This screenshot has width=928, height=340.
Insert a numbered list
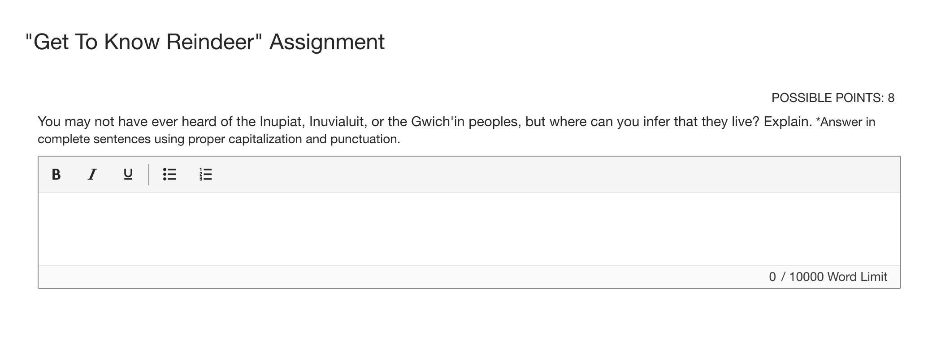click(205, 174)
